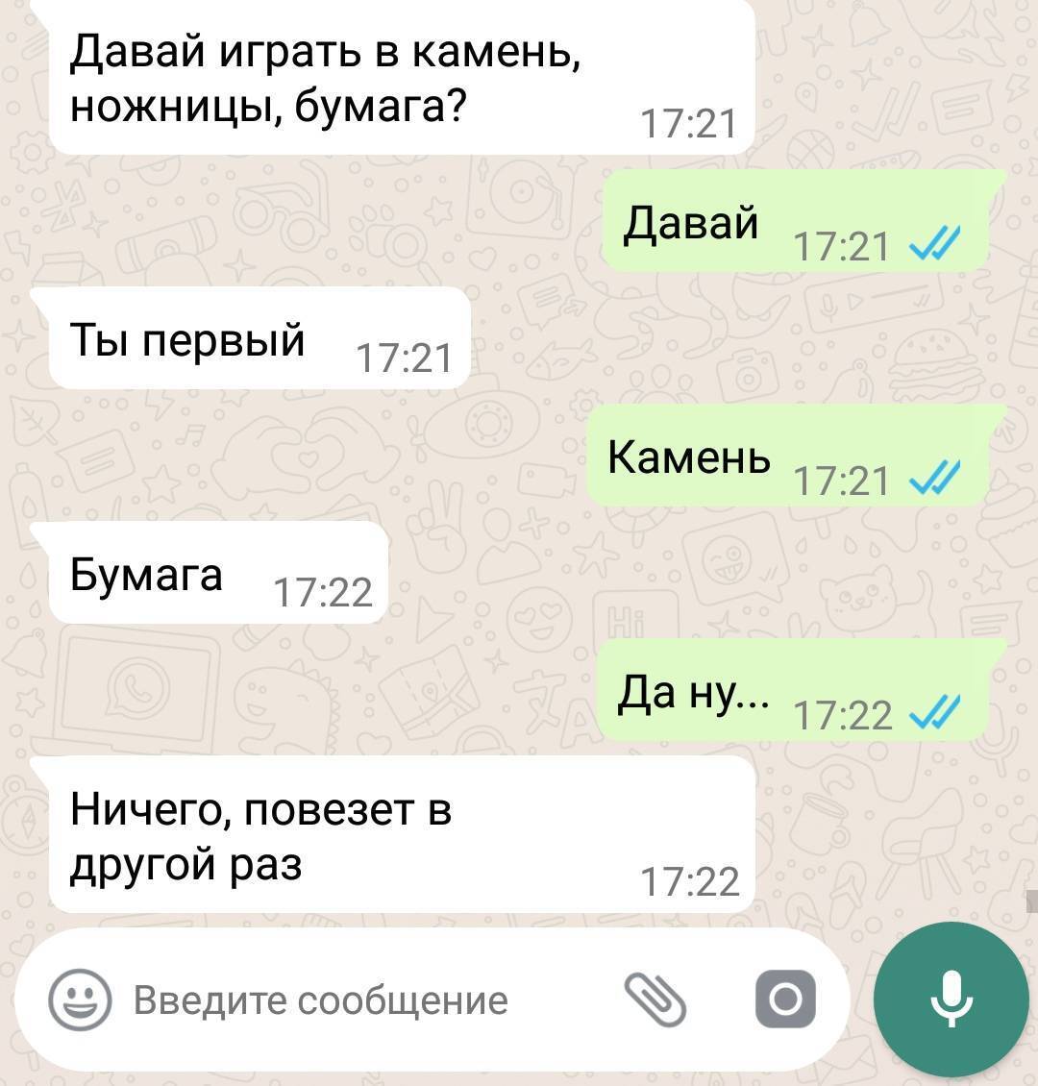The image size is (1038, 1086).
Task: Open the emoji picker smiley icon
Action: 80,1000
